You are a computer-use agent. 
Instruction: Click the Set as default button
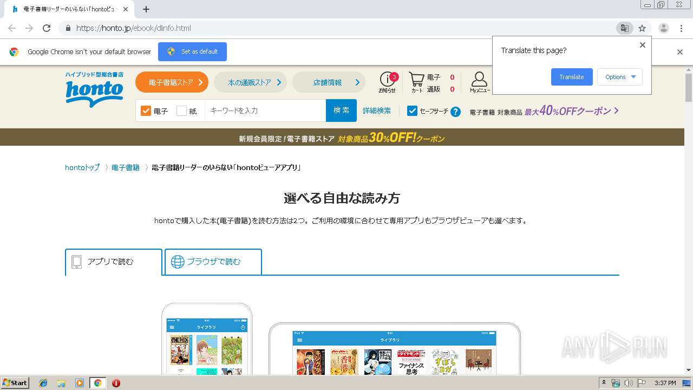pyautogui.click(x=192, y=51)
